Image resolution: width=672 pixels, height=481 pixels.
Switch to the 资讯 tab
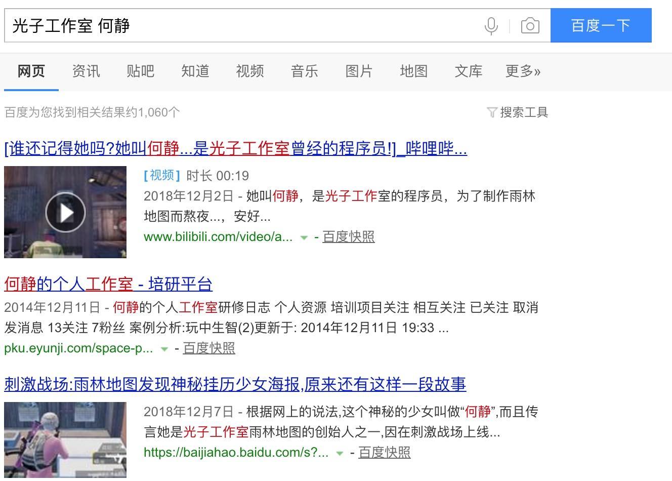[x=86, y=71]
